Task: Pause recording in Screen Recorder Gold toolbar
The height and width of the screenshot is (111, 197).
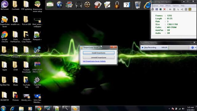Action: [x=157, y=9]
